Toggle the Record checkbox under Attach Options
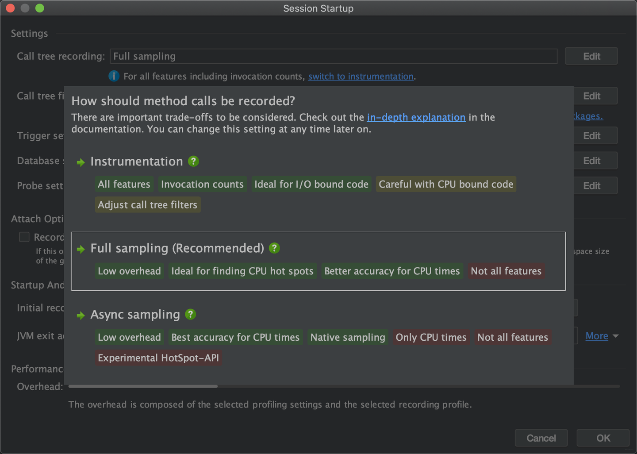 pyautogui.click(x=24, y=237)
